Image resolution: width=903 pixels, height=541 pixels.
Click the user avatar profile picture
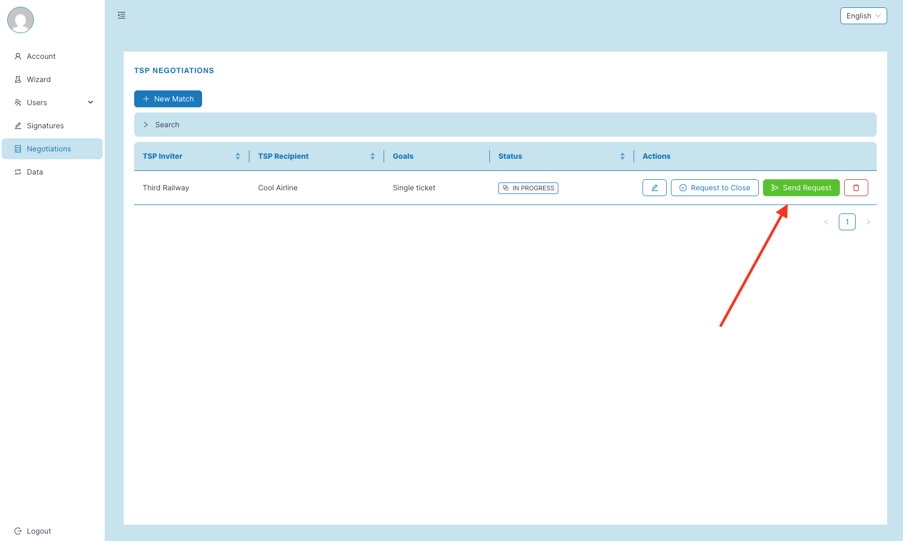coord(21,20)
